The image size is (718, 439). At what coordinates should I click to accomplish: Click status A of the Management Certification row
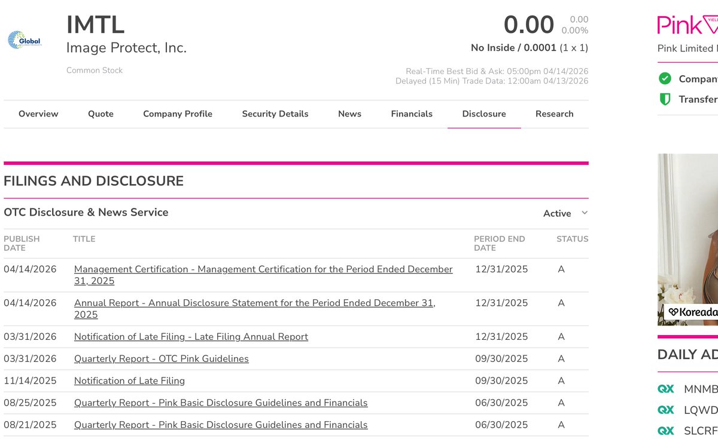coord(561,269)
